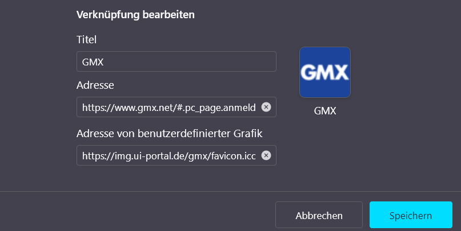Click the GMX caption below the preview
461x231 pixels.
point(325,111)
